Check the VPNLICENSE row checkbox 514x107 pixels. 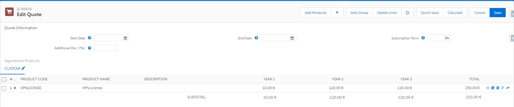[x=4, y=88]
